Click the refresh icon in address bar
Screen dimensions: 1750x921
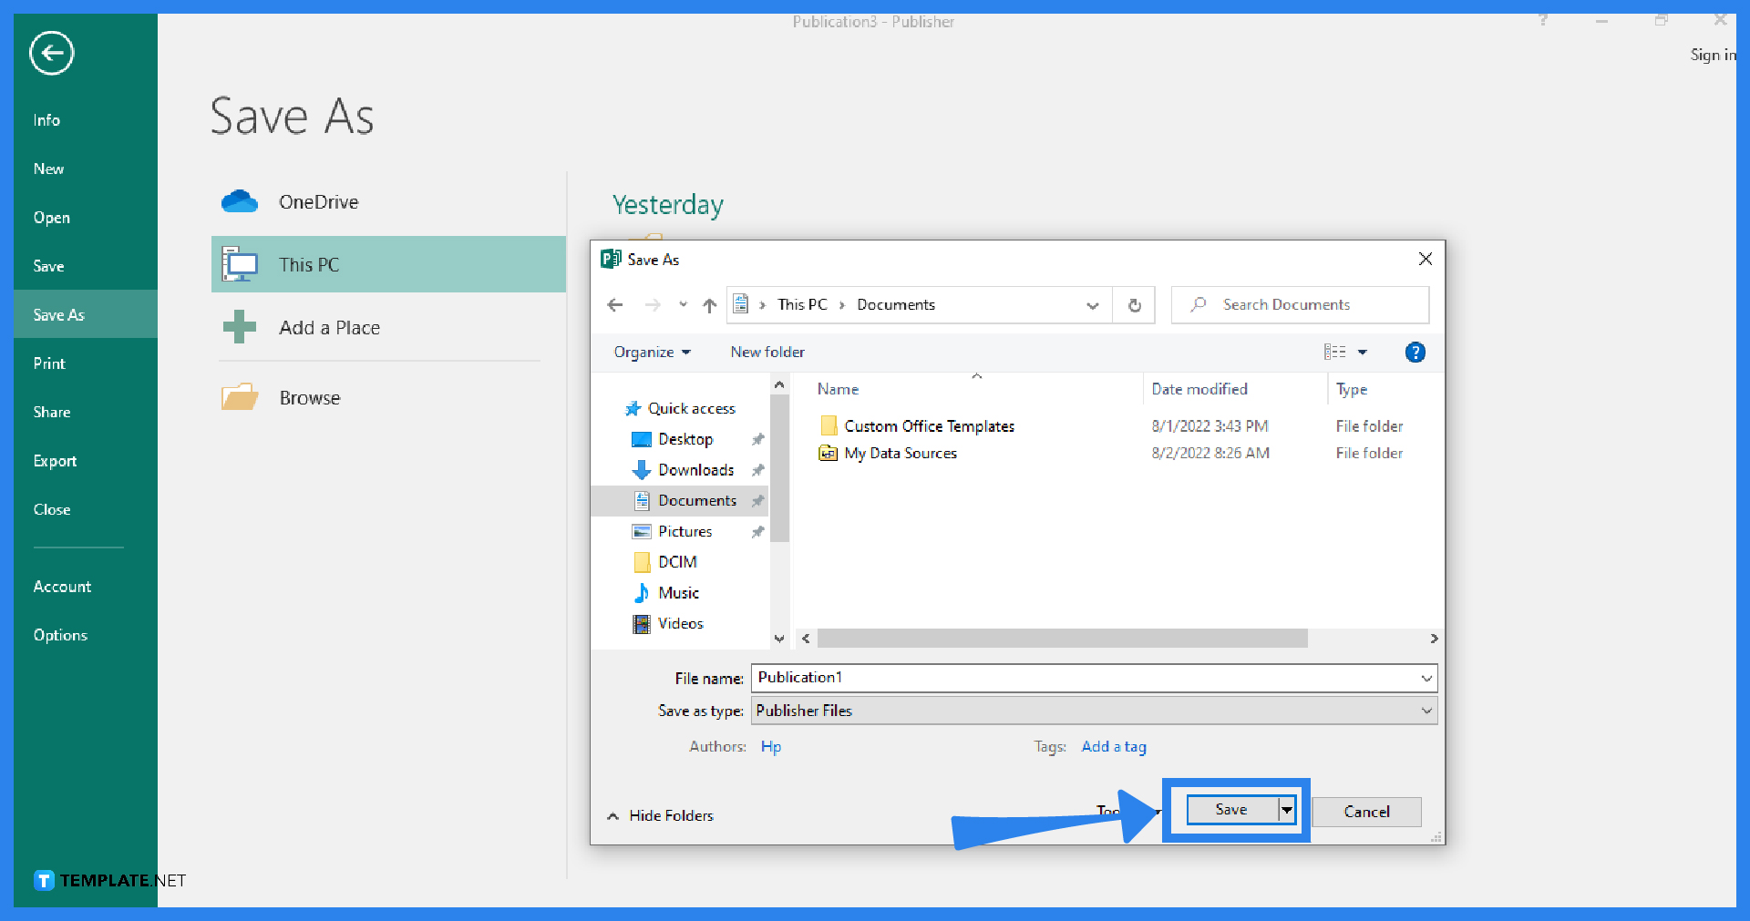[x=1134, y=305]
